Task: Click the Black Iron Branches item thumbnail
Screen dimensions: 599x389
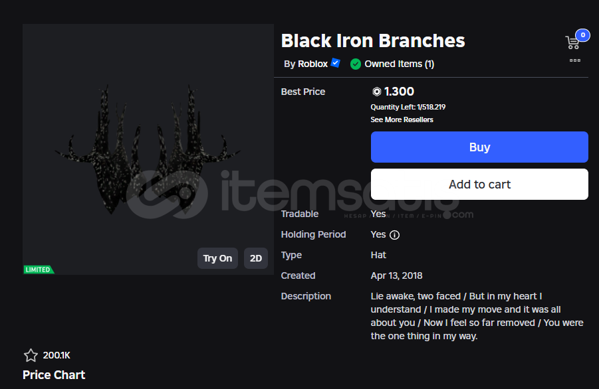Action: tap(148, 149)
